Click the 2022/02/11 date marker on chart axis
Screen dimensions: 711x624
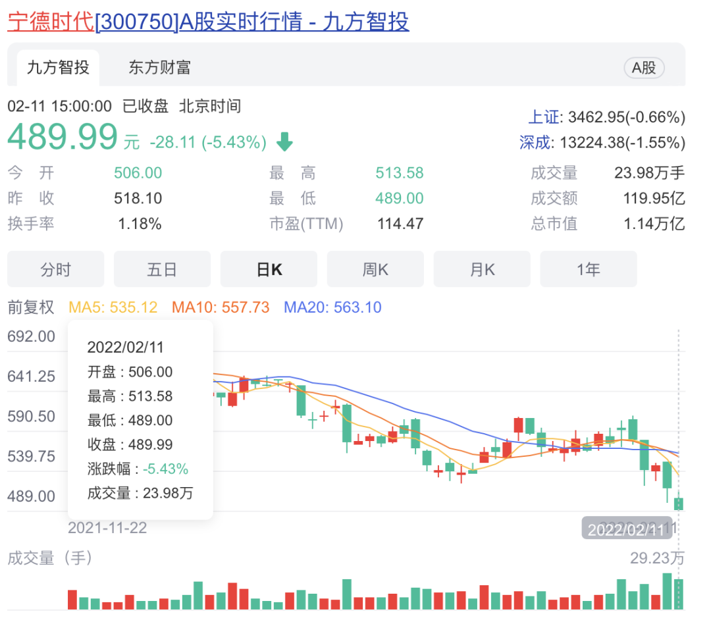pyautogui.click(x=627, y=529)
